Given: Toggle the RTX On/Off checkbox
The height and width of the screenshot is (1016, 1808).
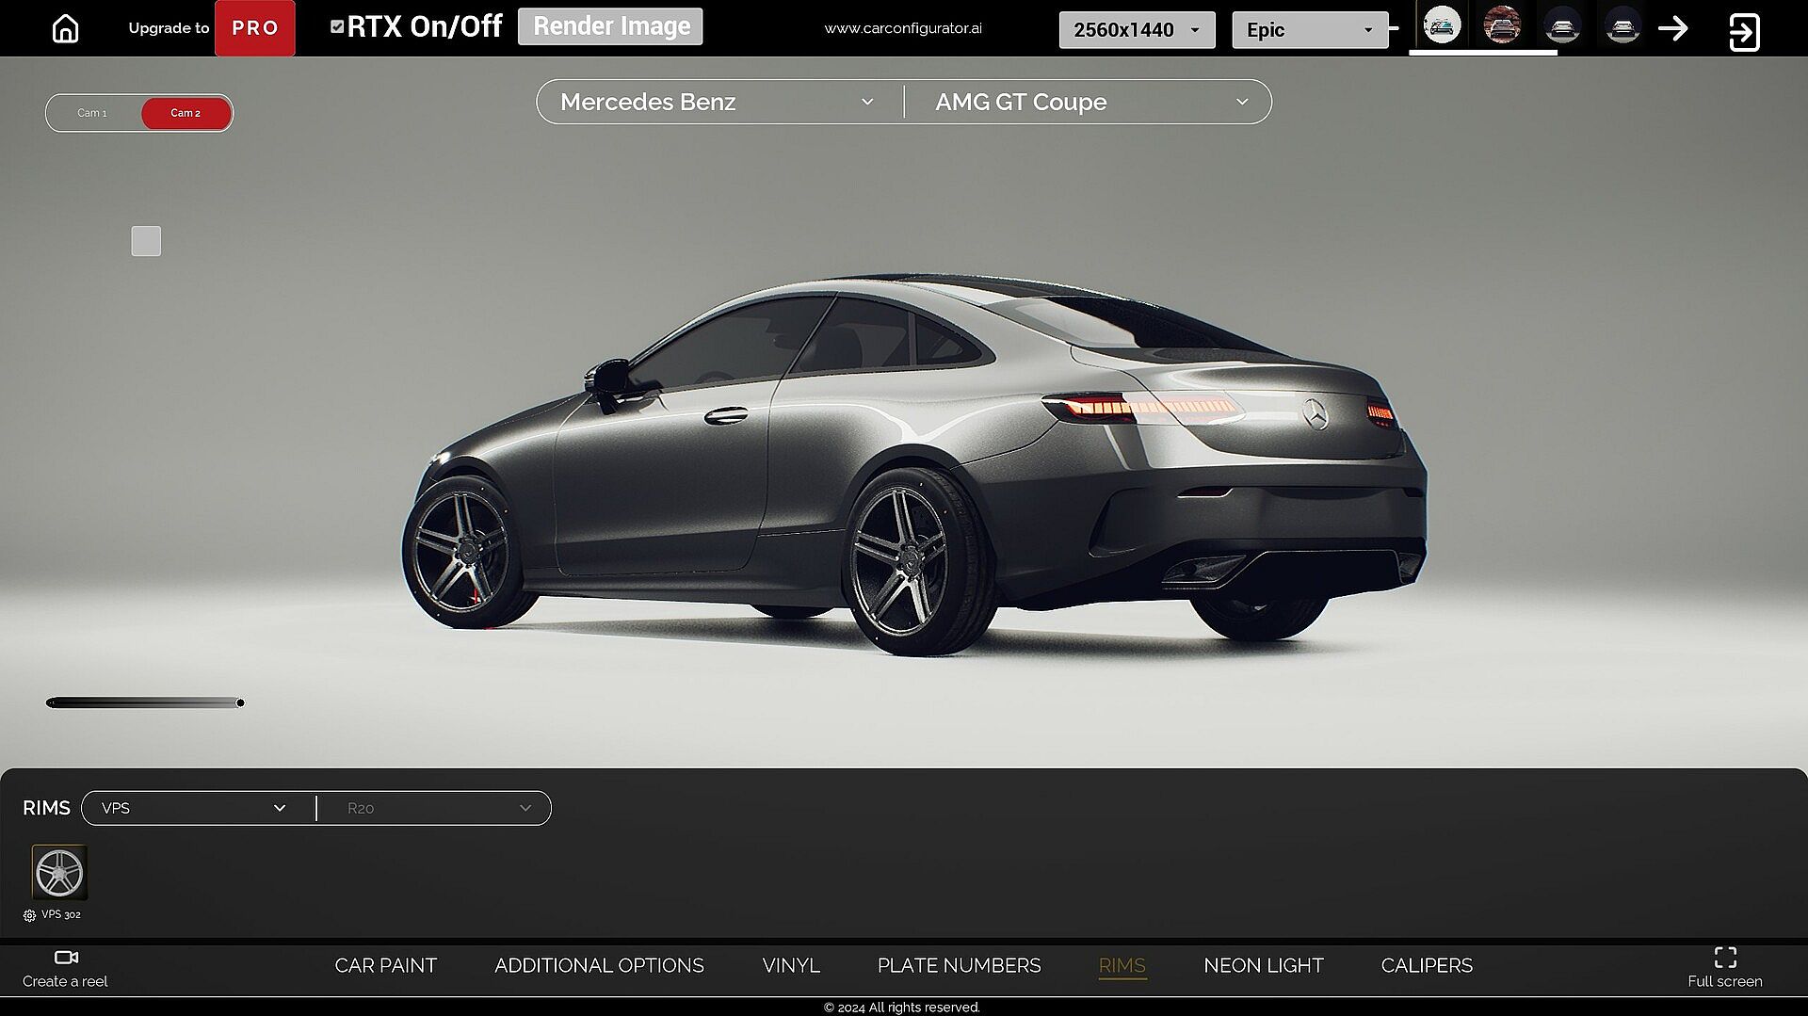Looking at the screenshot, I should [337, 26].
